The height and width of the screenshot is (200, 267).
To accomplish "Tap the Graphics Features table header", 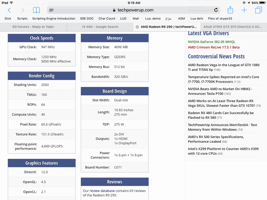I will 42,163.
